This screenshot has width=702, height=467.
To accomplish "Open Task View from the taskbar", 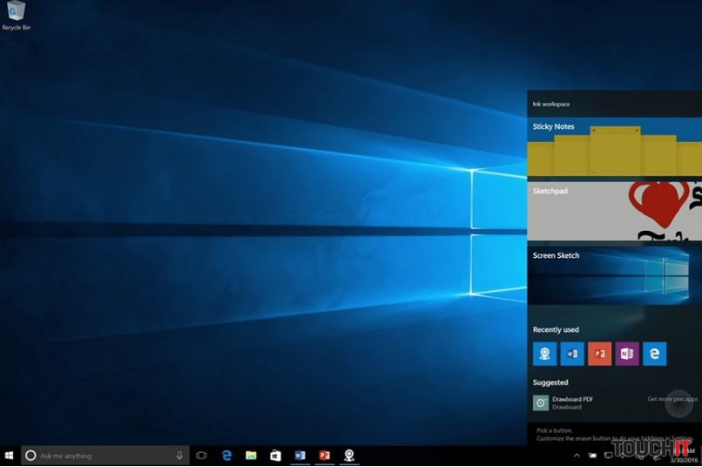I will [x=201, y=456].
